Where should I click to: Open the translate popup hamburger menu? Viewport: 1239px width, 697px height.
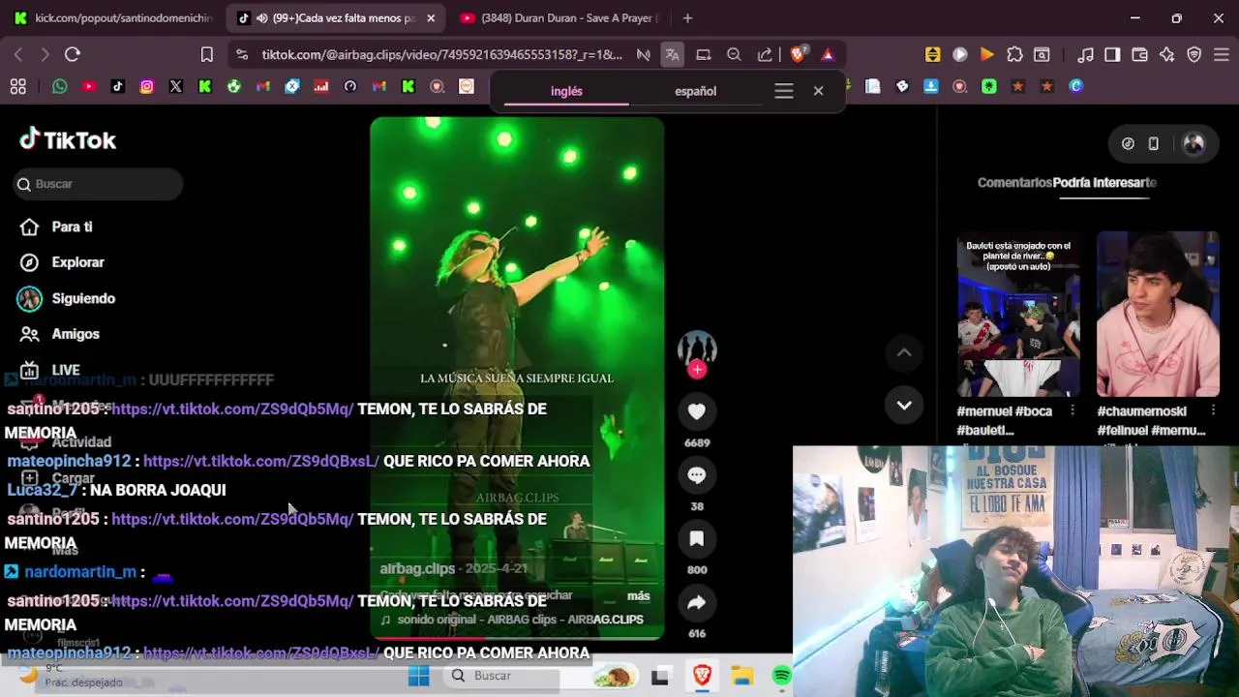pyautogui.click(x=784, y=91)
